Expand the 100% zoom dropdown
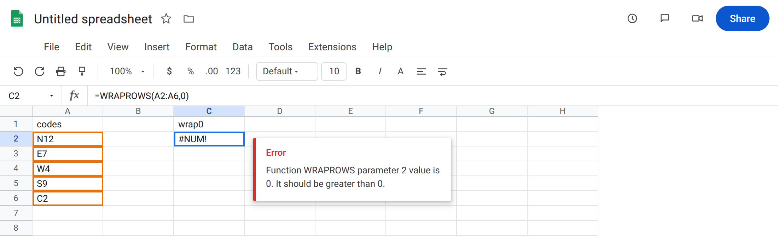This screenshot has width=778, height=242. pos(127,71)
